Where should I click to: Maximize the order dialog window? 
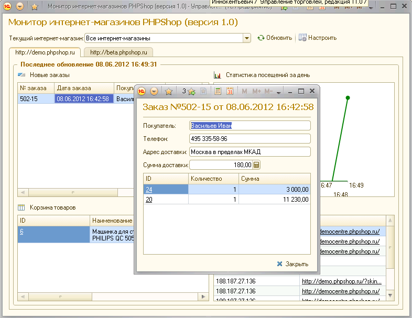click(301, 91)
